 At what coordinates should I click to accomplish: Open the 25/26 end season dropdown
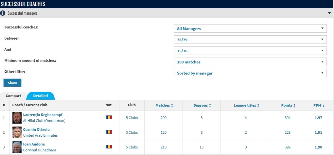point(250,51)
